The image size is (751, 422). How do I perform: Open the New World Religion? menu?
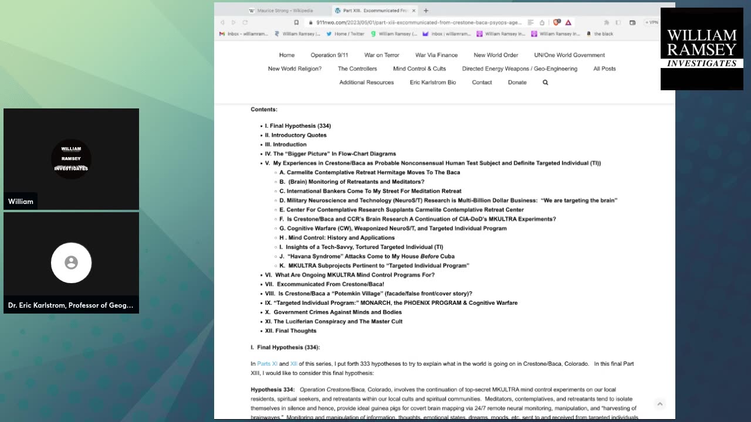point(295,69)
